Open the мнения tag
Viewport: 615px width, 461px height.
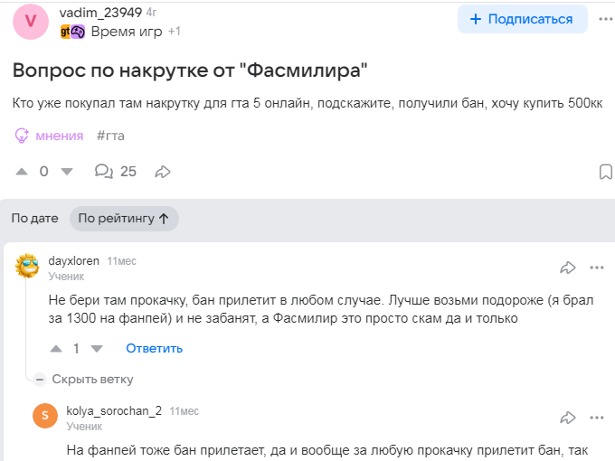pos(51,136)
